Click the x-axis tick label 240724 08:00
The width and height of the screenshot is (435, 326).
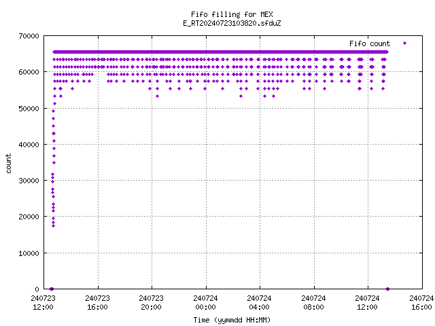click(x=313, y=303)
